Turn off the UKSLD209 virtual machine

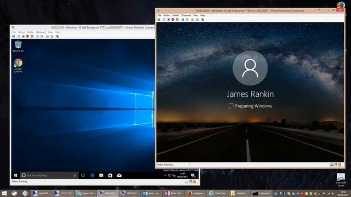coord(168,20)
